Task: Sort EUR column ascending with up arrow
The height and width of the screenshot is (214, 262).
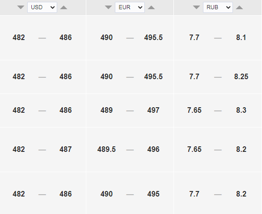Action: (151, 7)
